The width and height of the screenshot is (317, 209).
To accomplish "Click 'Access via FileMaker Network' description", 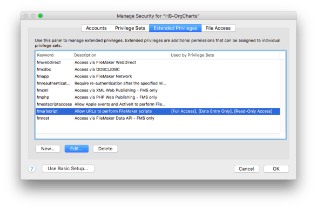I will click(103, 76).
